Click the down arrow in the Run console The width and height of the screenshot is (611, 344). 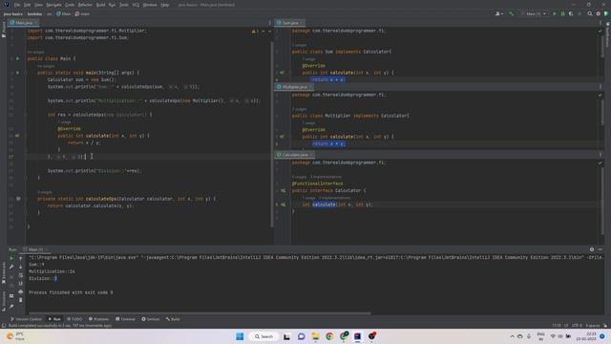click(21, 267)
